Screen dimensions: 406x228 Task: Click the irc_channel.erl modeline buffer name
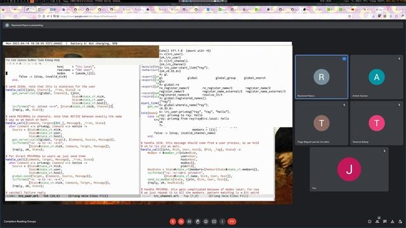(x=166, y=196)
